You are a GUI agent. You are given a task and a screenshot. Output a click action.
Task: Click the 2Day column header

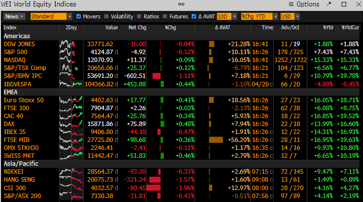click(x=71, y=27)
